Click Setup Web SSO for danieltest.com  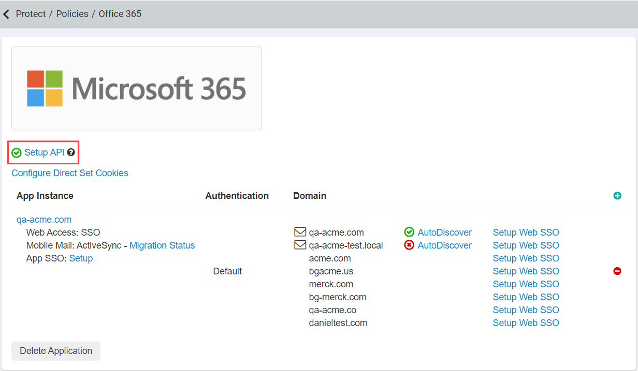coord(526,322)
